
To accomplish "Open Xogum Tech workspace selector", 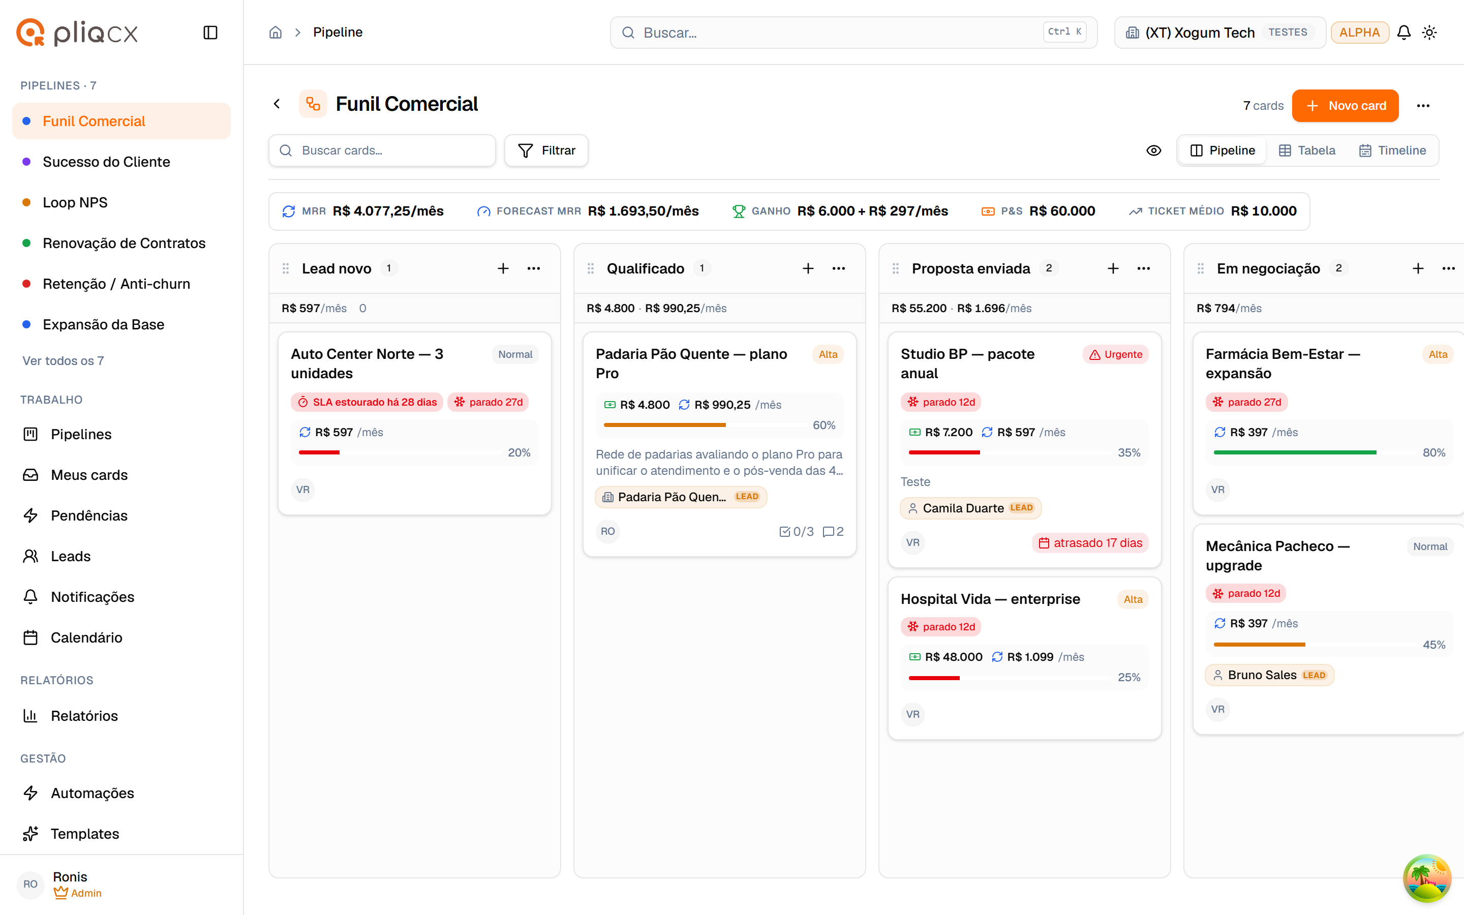I will [1219, 32].
